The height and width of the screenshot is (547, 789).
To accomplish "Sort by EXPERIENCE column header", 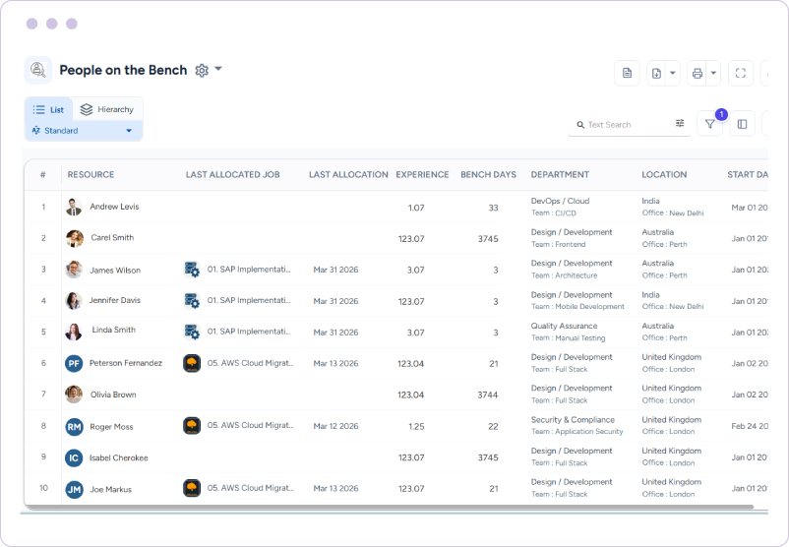I will [422, 174].
